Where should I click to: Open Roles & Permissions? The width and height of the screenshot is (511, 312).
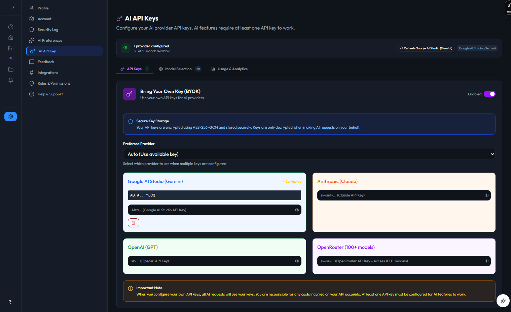coord(65,83)
